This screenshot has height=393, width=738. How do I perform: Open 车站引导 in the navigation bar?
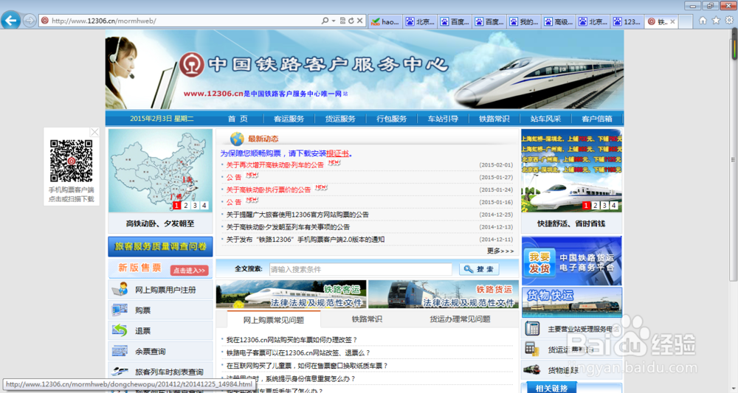(x=443, y=119)
